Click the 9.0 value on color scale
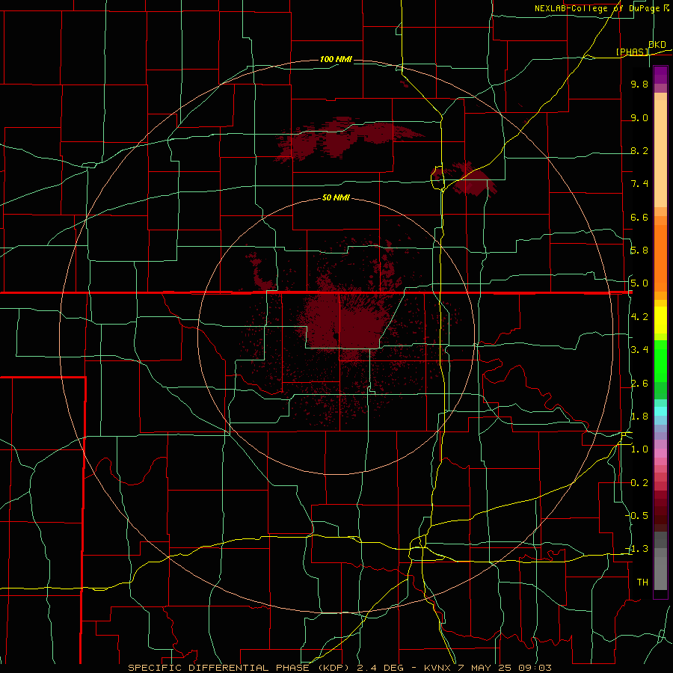 click(639, 117)
